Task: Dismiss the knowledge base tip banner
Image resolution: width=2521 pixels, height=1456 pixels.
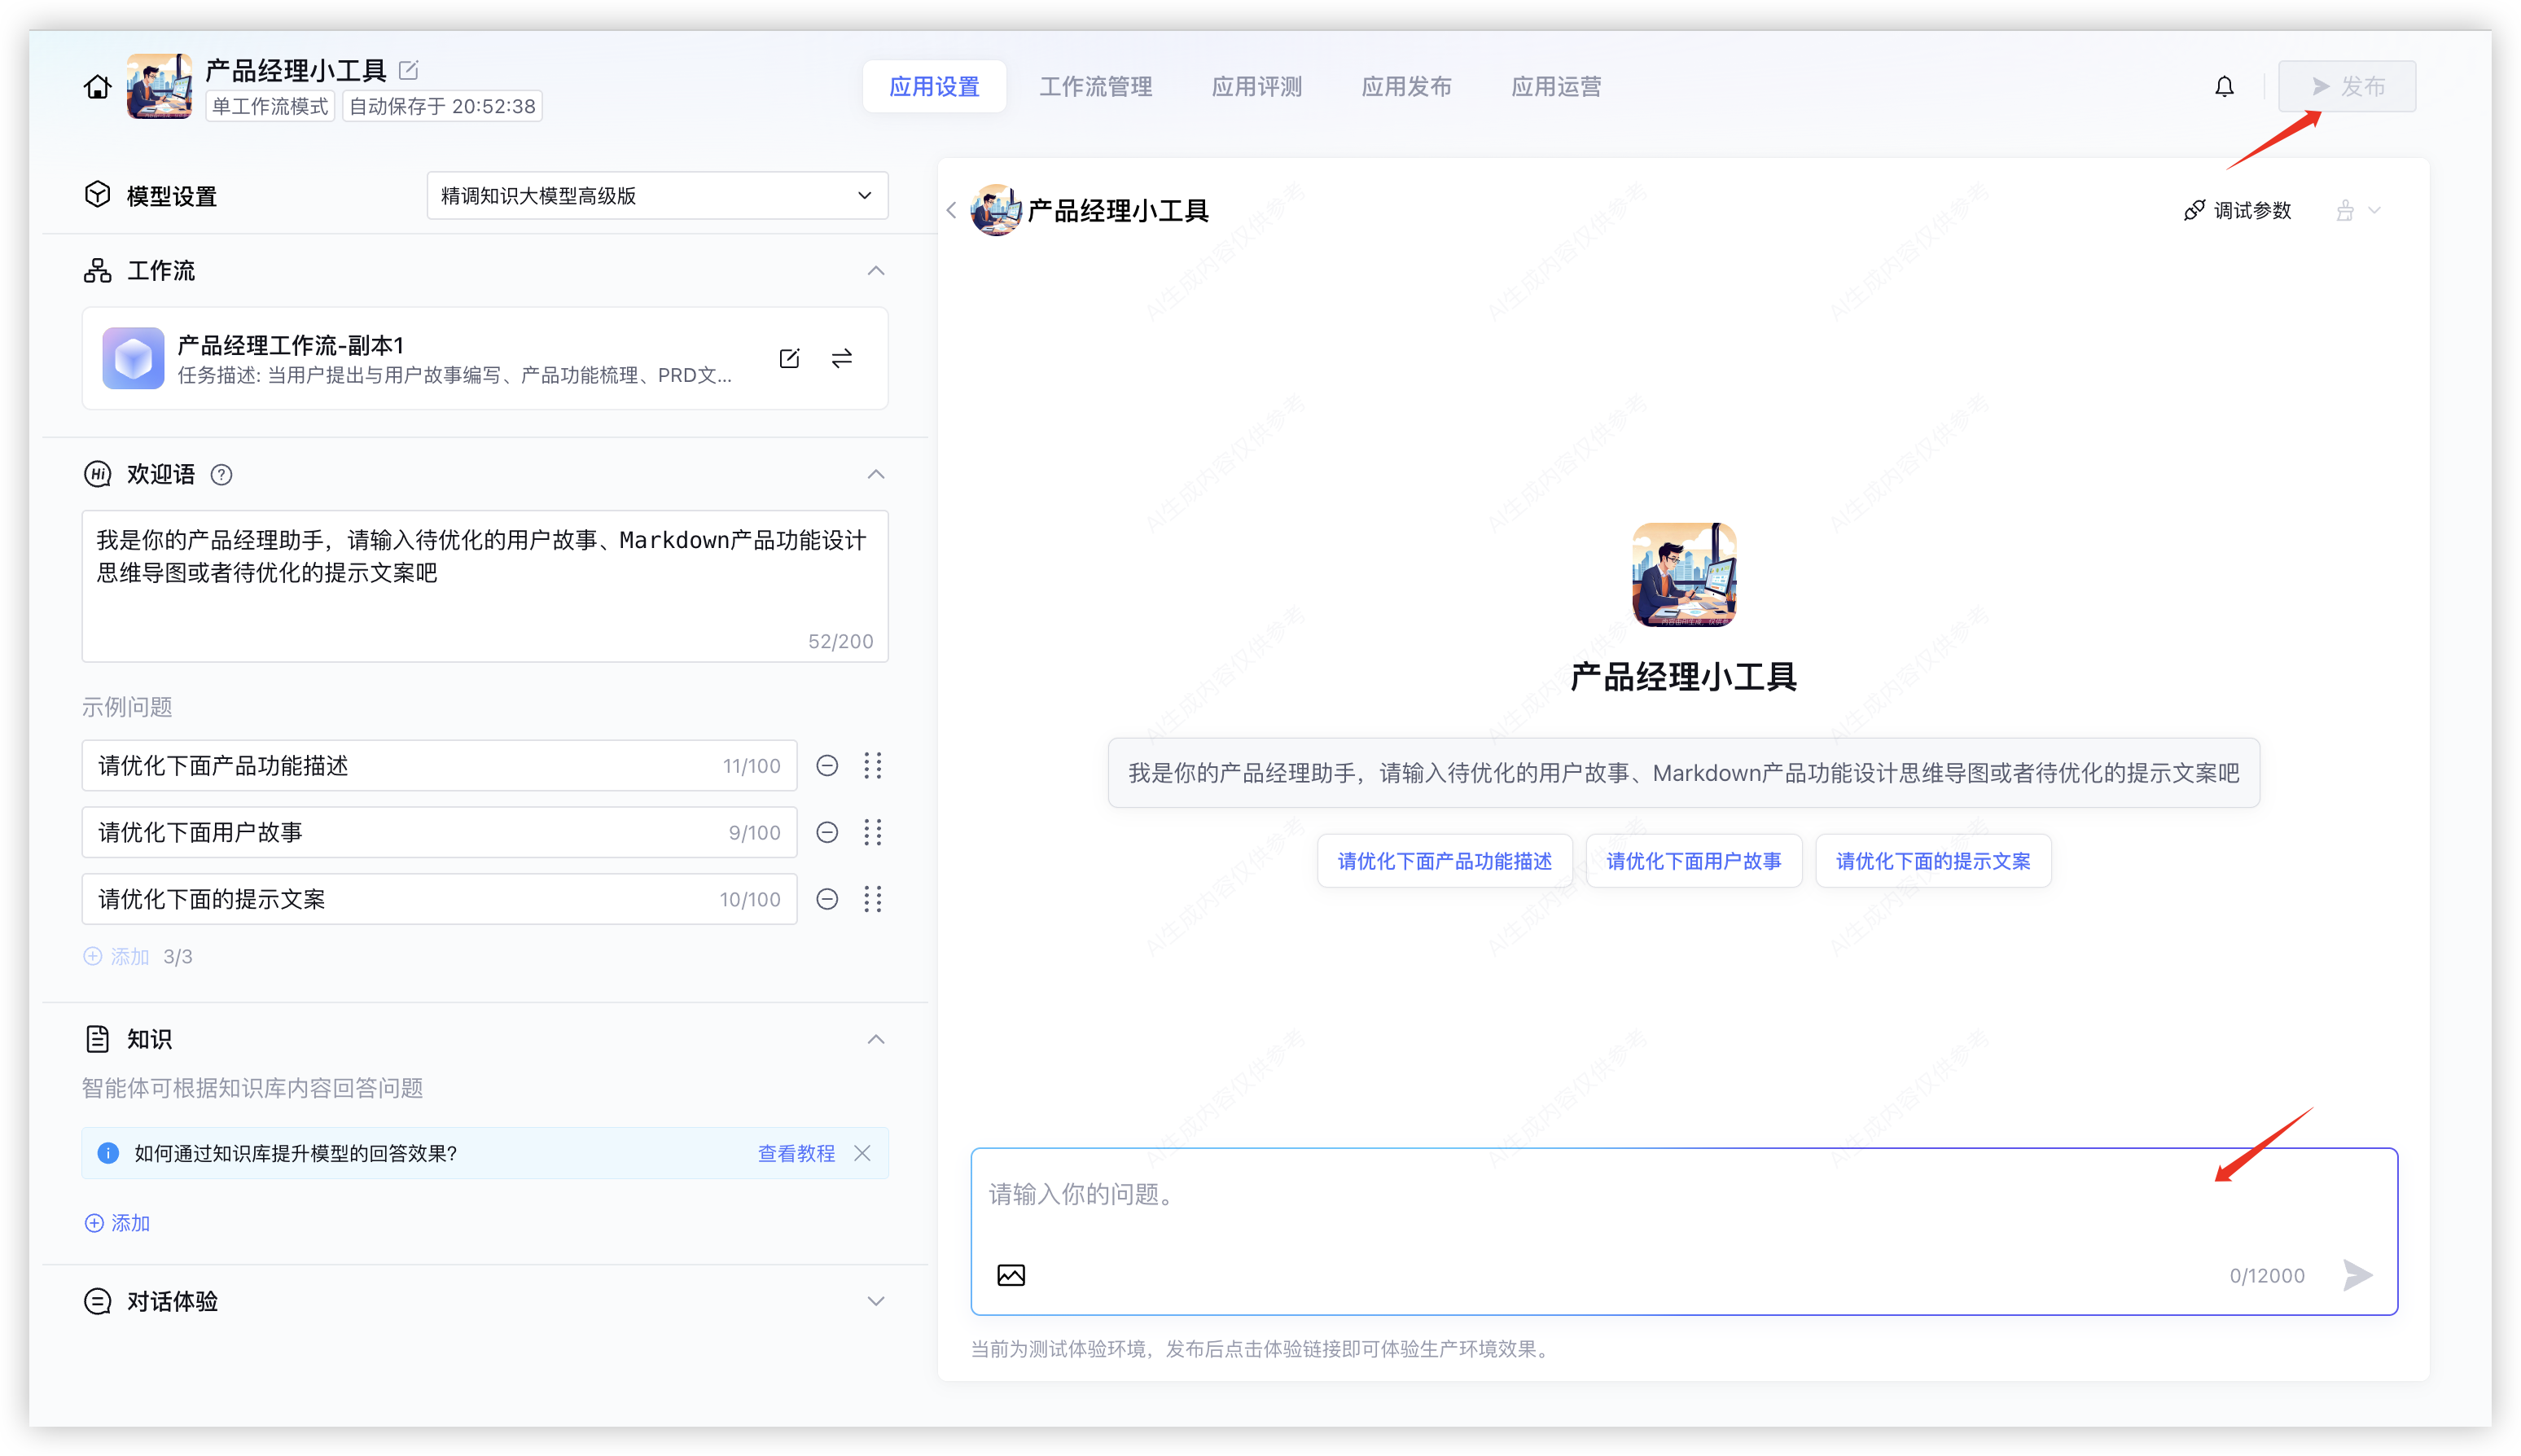Action: click(x=862, y=1153)
